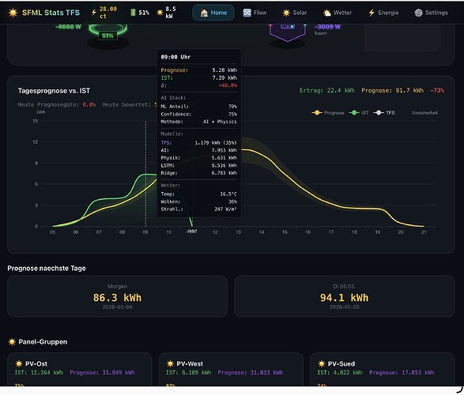464x395 pixels.
Task: Click the sun icon beside Panel-Gruppen
Action: 12,342
